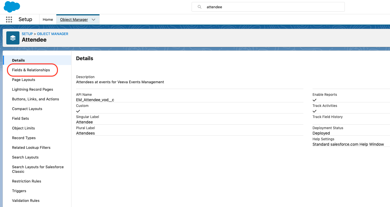The width and height of the screenshot is (390, 207).
Task: Click the Description text about Veeva Events
Action: 120,82
